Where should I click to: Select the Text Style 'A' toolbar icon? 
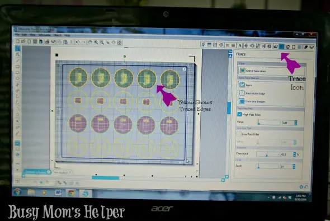tap(240, 45)
